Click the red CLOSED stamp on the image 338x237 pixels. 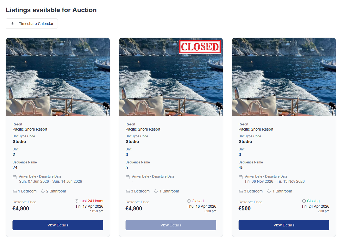(200, 47)
